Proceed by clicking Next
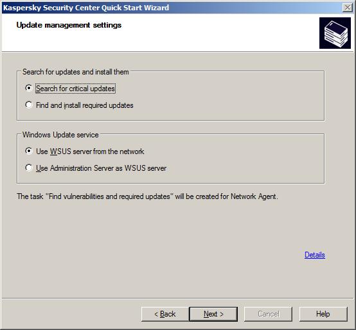Image resolution: width=356 pixels, height=330 pixels. [213, 314]
